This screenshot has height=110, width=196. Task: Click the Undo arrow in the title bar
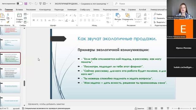tap(30, 3)
